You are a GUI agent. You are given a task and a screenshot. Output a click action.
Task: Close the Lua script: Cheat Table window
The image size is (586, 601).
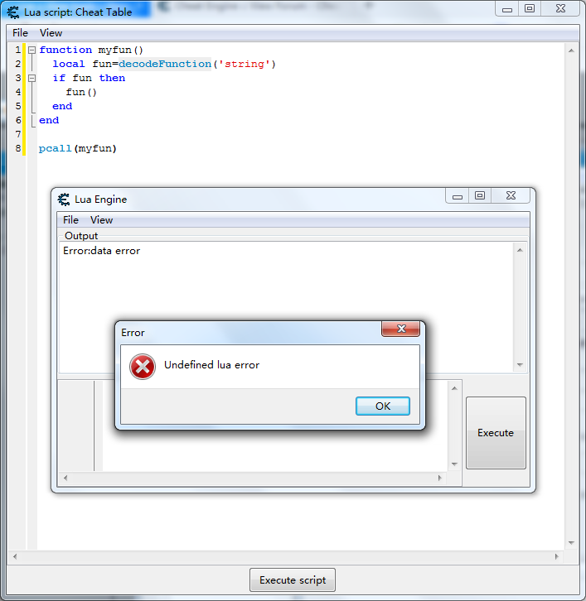[560, 9]
